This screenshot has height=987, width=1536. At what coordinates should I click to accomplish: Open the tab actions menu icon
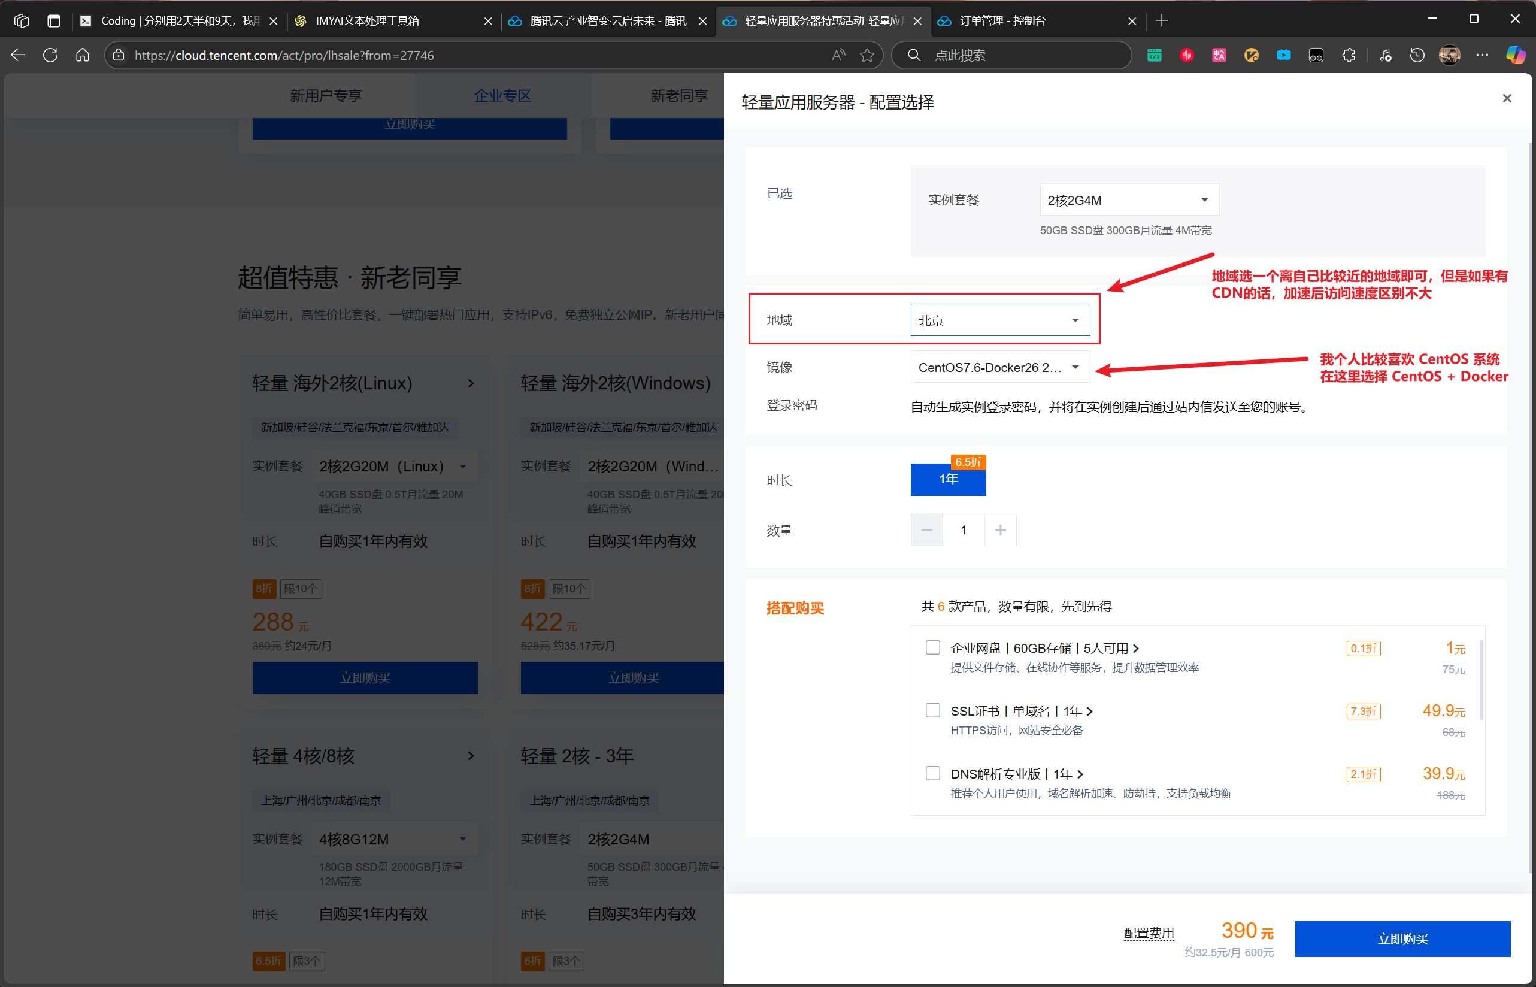(54, 20)
